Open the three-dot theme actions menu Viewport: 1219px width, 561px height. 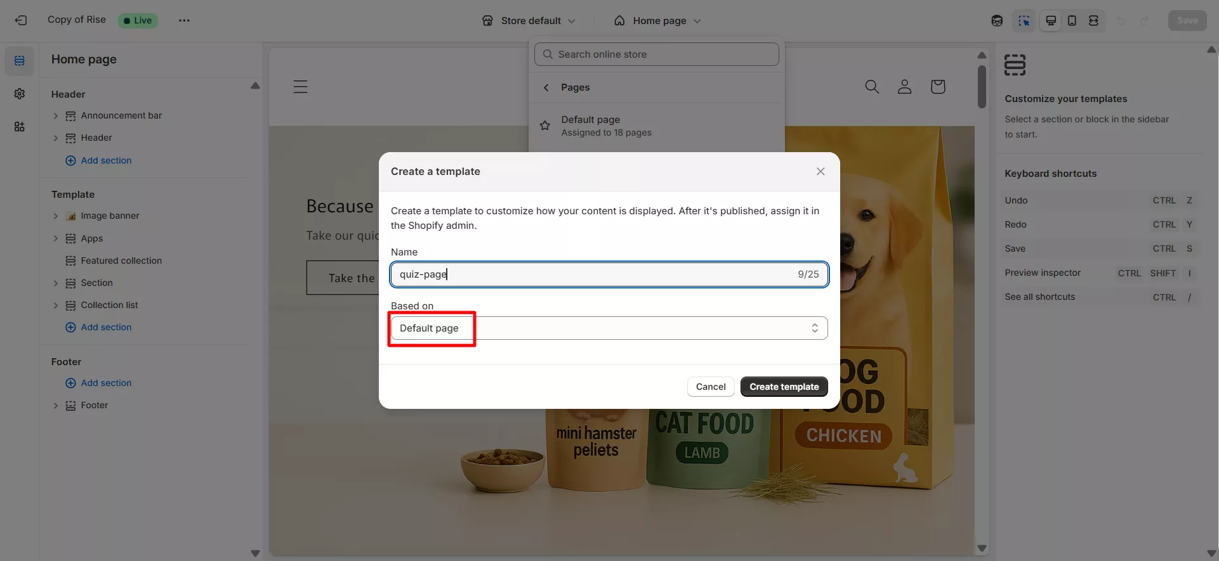click(184, 20)
